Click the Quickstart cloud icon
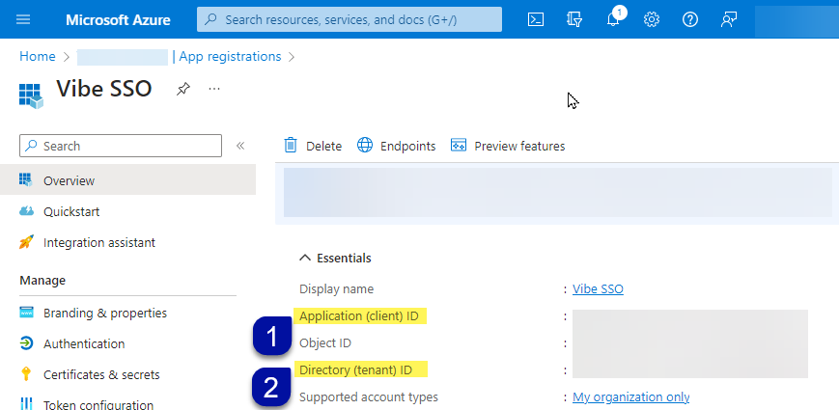 [x=26, y=211]
